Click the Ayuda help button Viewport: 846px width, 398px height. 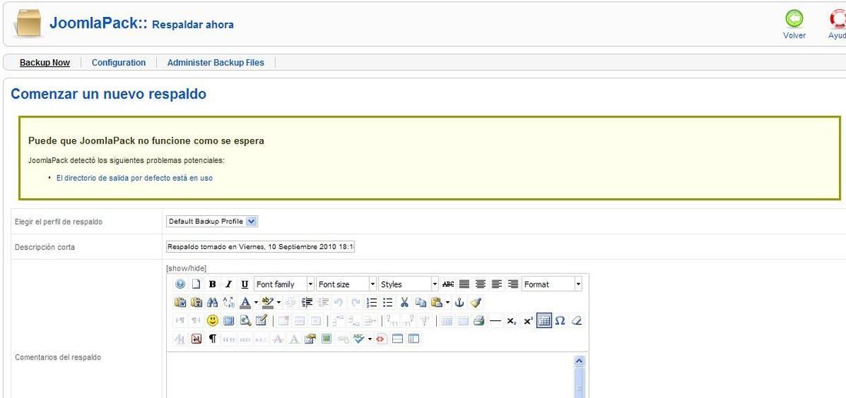(x=837, y=25)
